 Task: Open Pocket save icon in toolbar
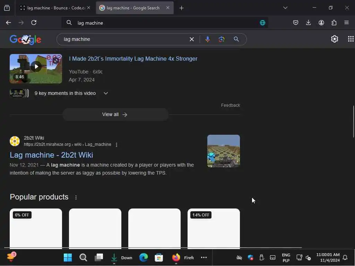click(x=295, y=23)
